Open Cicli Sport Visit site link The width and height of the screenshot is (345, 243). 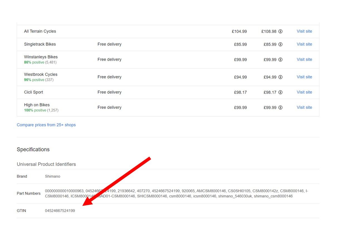(x=304, y=92)
